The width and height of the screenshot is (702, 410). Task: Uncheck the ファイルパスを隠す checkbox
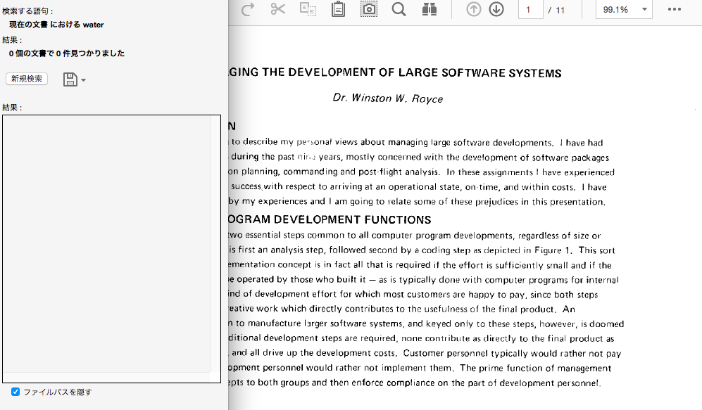point(15,392)
